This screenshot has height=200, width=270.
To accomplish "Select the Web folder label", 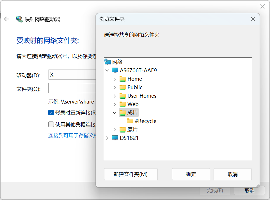I will (x=133, y=104).
